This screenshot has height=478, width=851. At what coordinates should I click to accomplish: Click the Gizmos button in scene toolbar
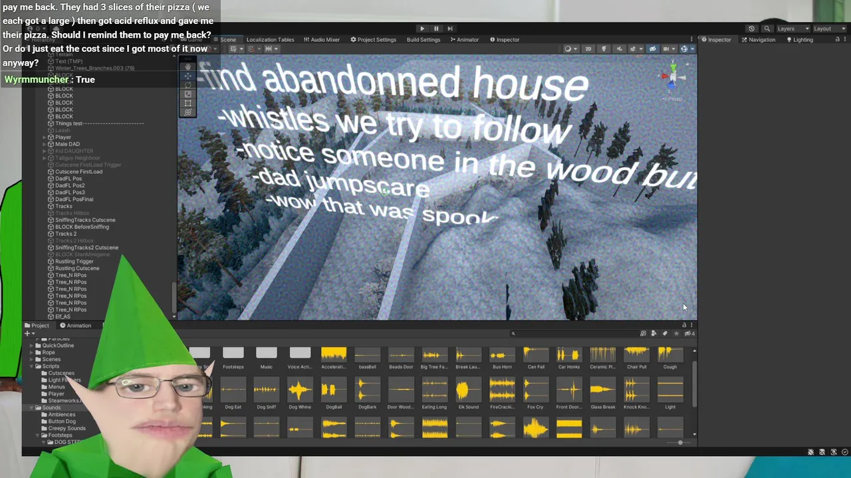click(x=685, y=49)
